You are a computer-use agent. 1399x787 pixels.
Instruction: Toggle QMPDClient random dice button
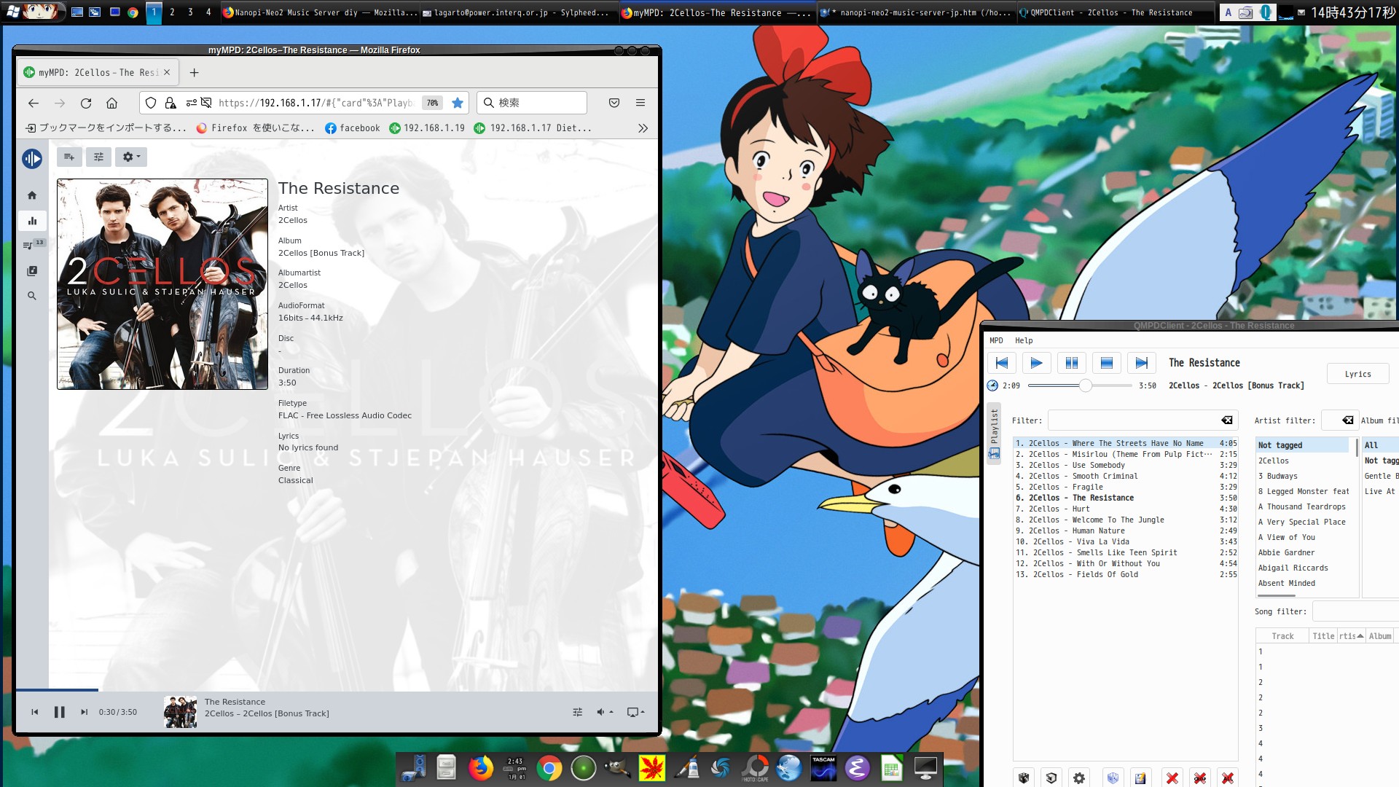1024,778
